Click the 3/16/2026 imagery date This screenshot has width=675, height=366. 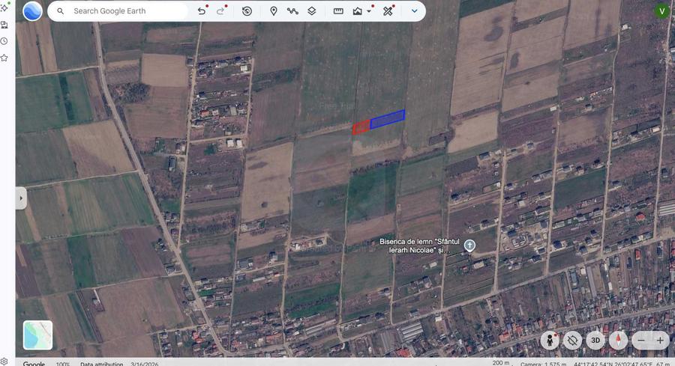[144, 364]
